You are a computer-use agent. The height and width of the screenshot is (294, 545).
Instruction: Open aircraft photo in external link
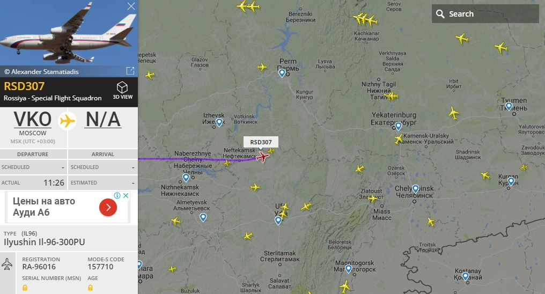[130, 71]
